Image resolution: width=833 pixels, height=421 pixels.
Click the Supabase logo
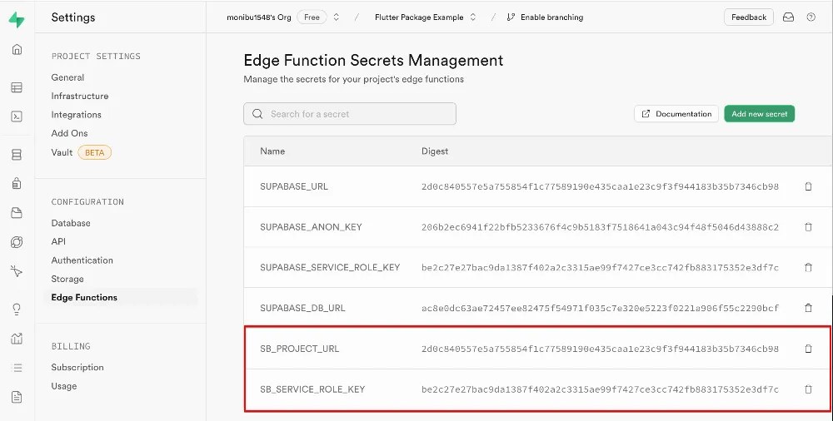point(17,20)
